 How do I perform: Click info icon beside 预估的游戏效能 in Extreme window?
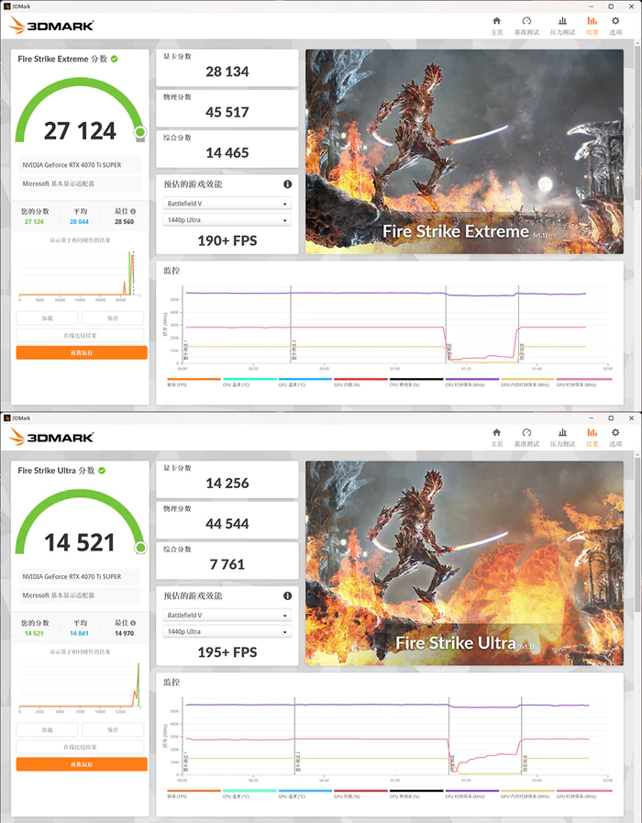tap(287, 184)
